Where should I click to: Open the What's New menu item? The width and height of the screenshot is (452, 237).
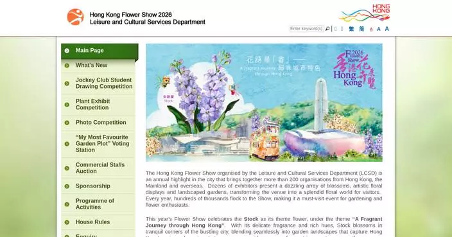coord(98,66)
